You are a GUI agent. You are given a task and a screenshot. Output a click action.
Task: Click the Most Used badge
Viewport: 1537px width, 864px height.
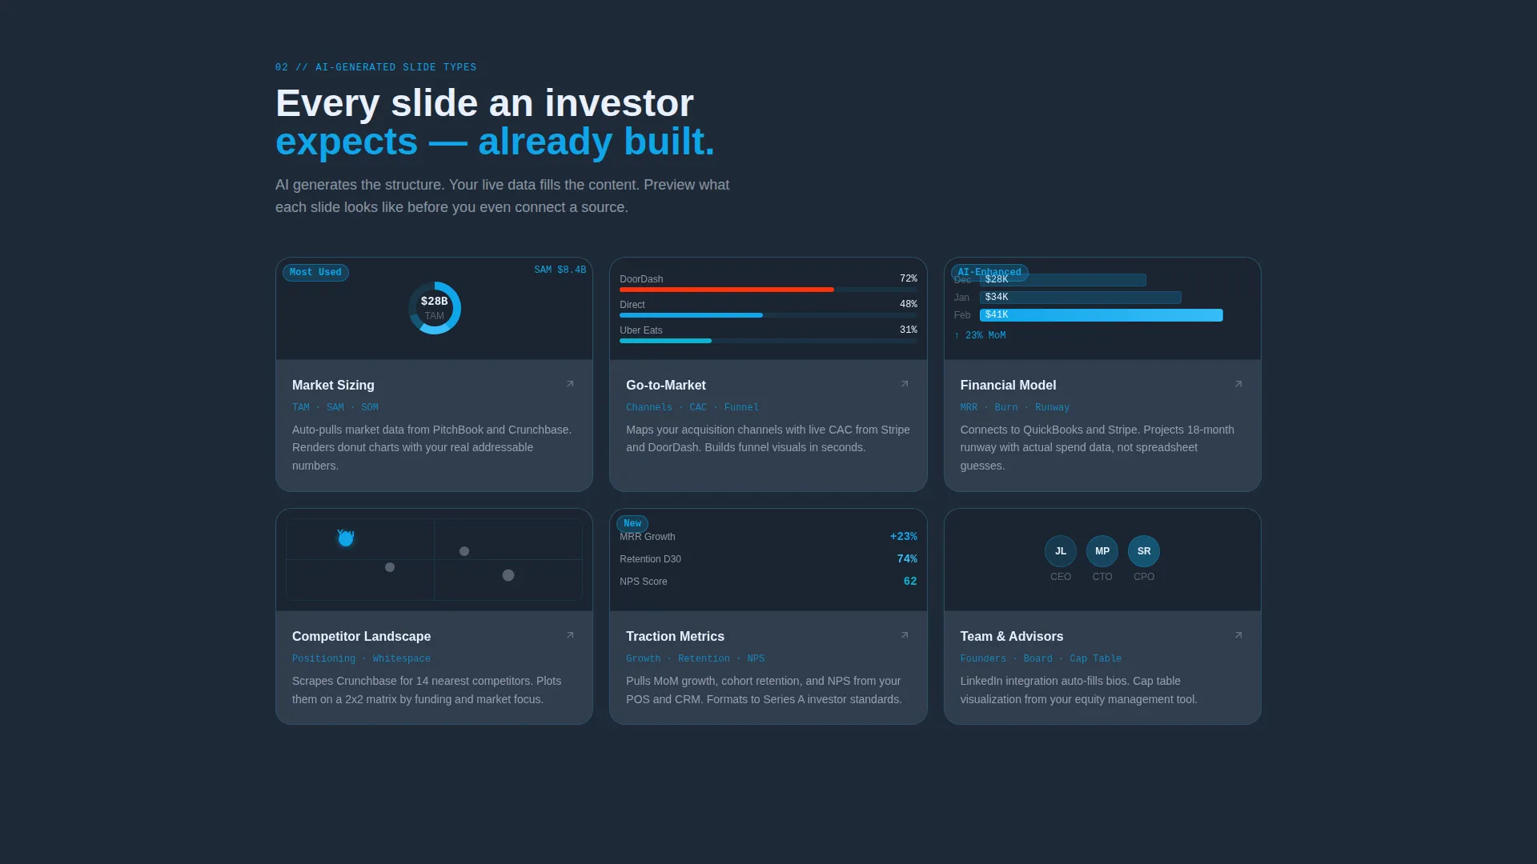pos(315,272)
